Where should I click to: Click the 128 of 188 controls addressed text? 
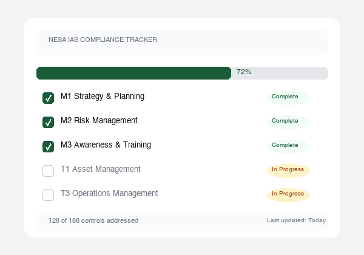pos(93,220)
